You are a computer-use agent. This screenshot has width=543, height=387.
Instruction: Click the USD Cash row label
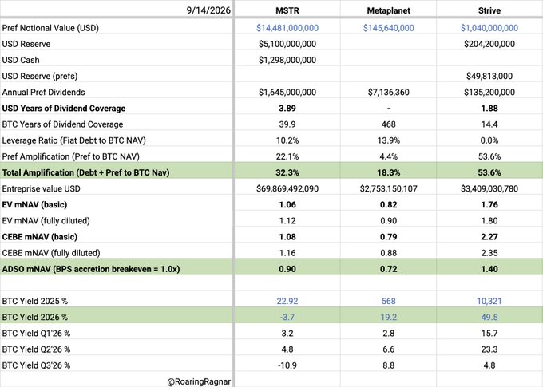coord(21,60)
